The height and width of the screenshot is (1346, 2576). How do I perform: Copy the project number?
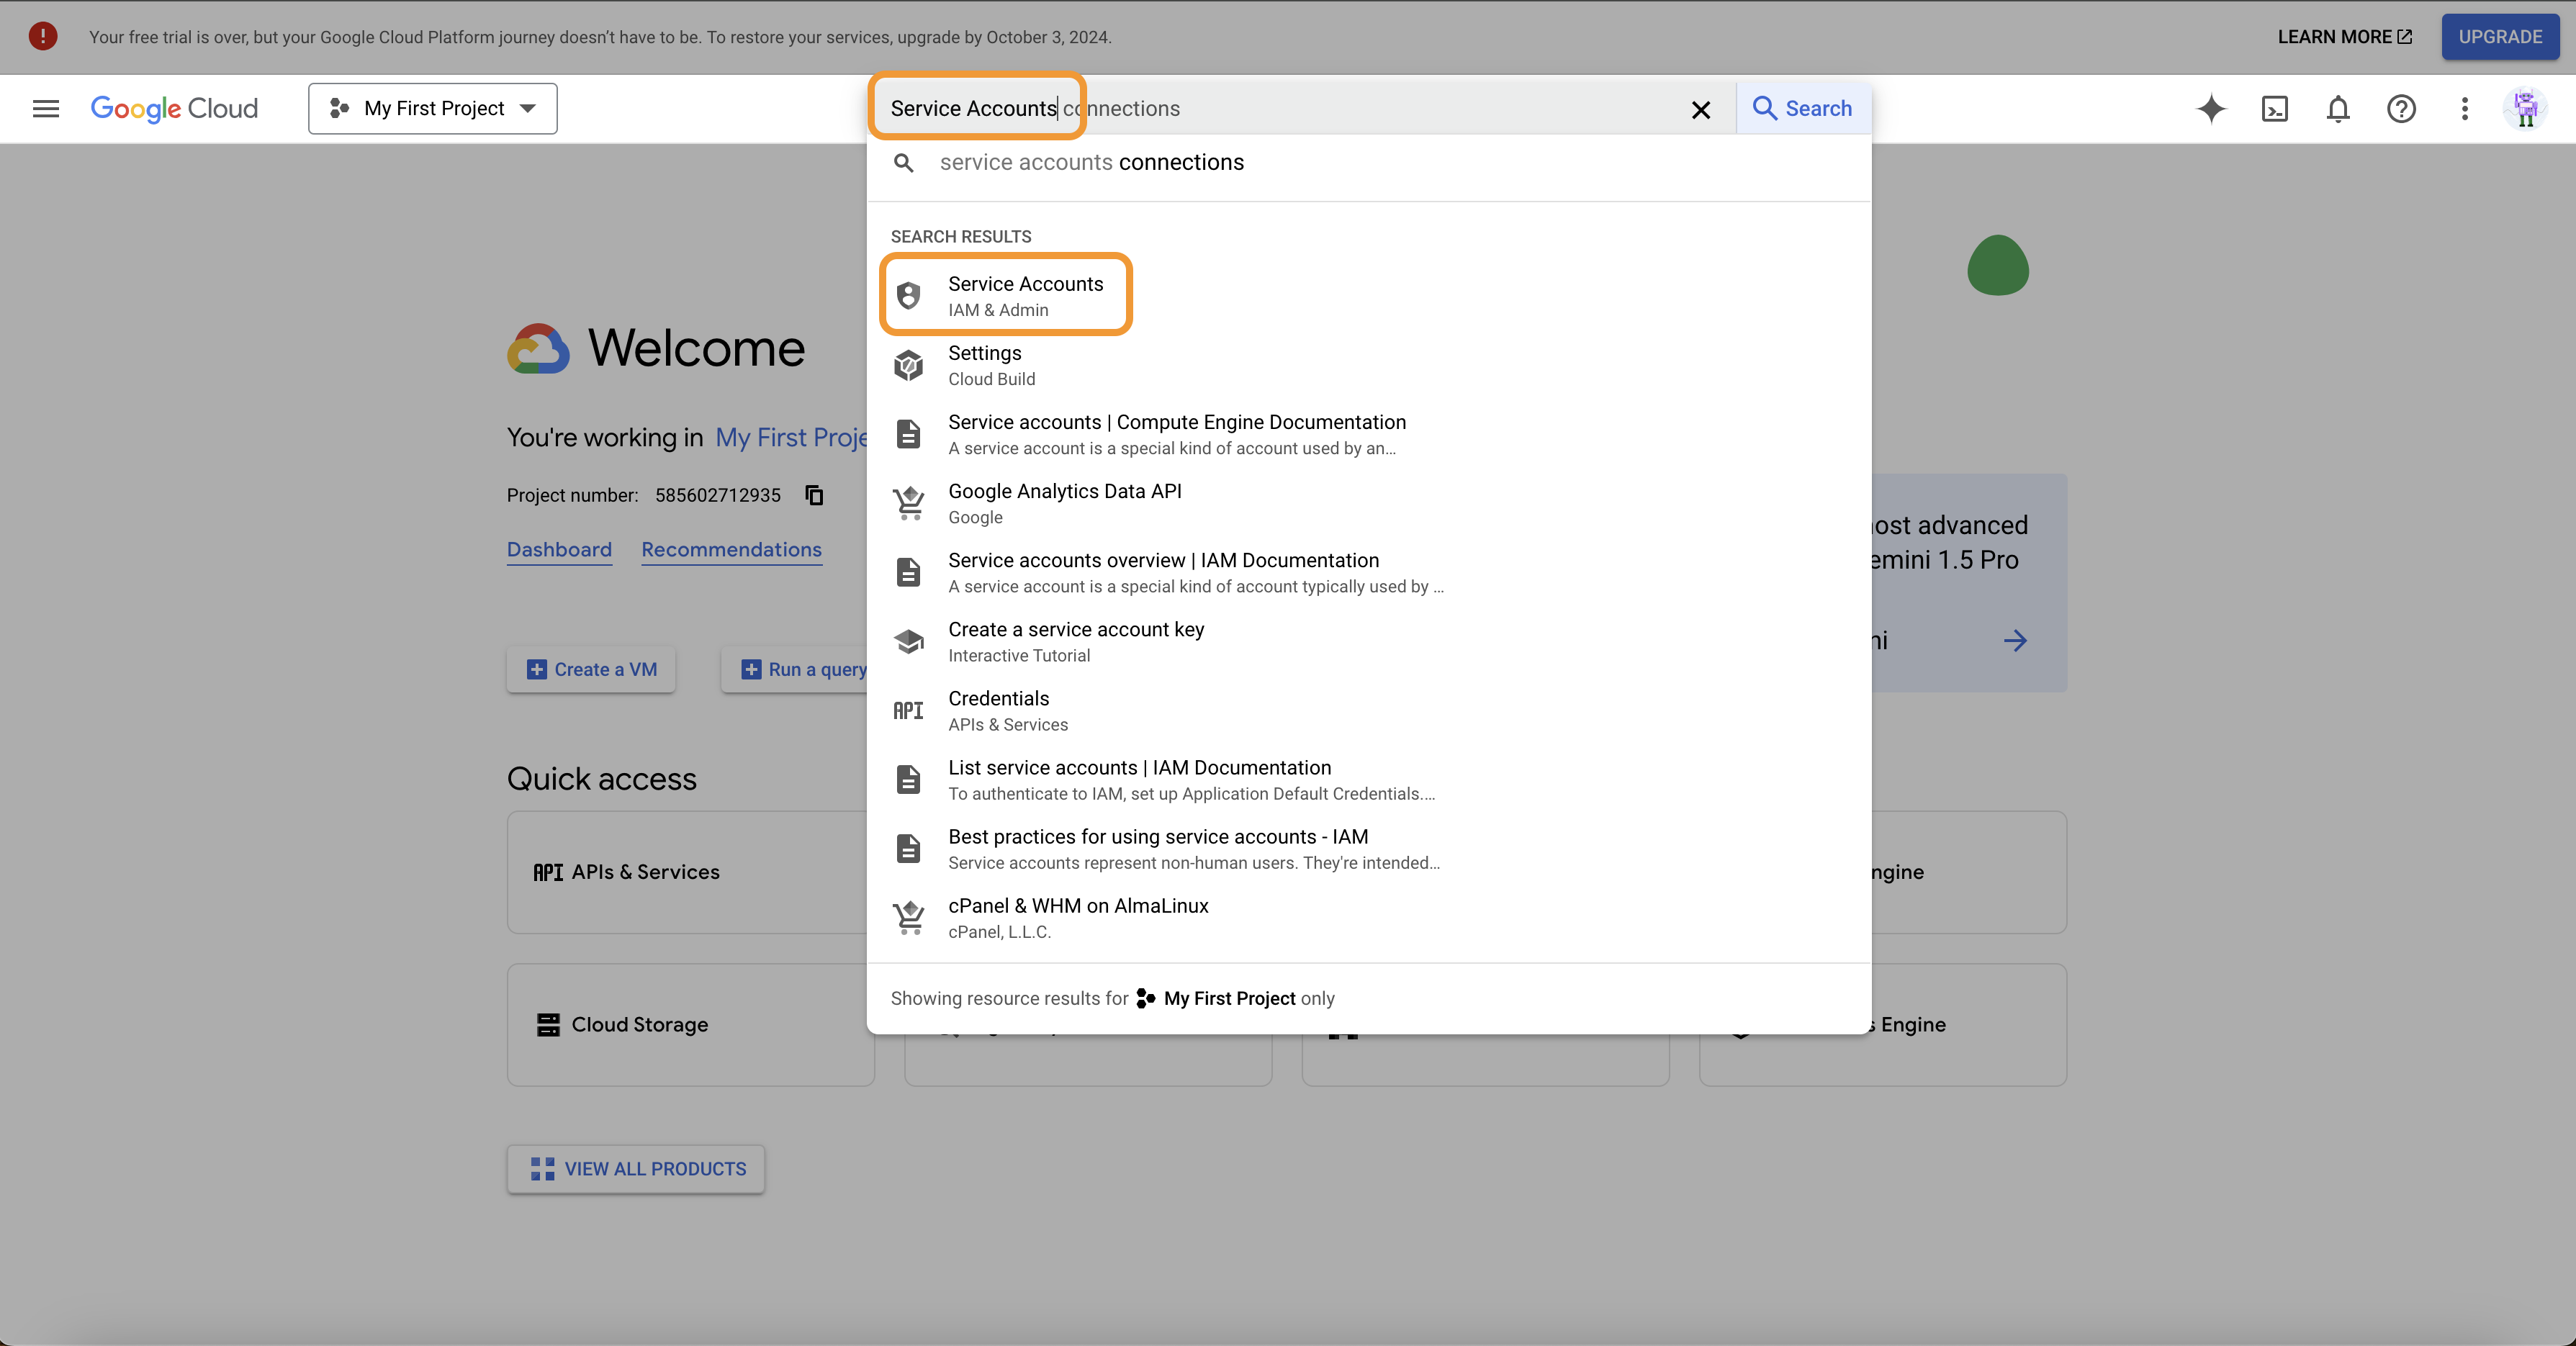point(814,495)
